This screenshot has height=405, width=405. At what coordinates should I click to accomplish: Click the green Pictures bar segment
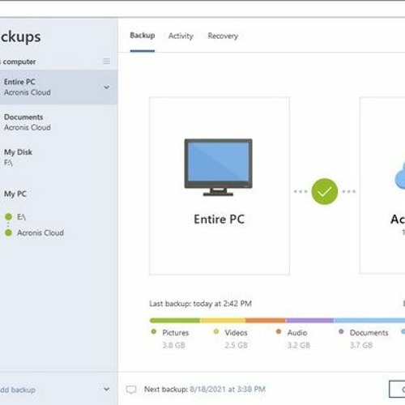pos(175,321)
